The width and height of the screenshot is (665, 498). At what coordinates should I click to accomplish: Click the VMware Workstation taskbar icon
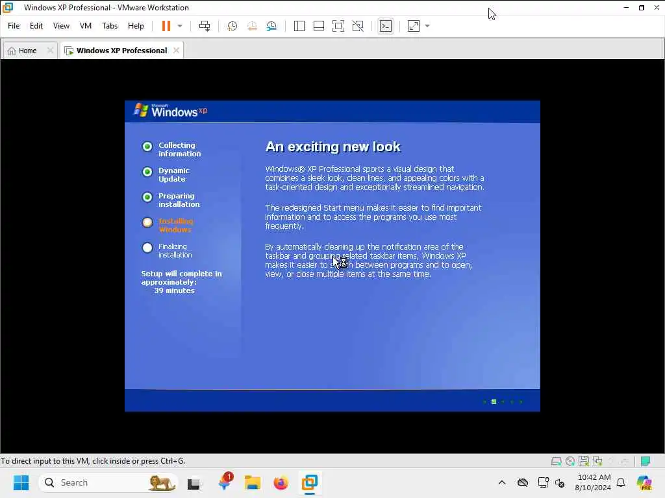[x=310, y=482]
